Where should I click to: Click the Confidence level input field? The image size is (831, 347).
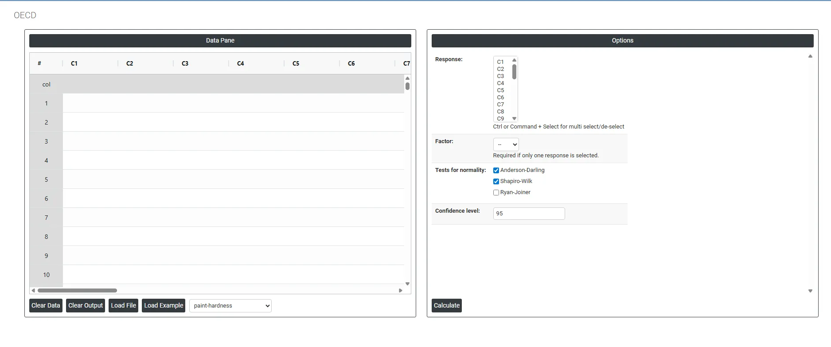click(x=529, y=214)
